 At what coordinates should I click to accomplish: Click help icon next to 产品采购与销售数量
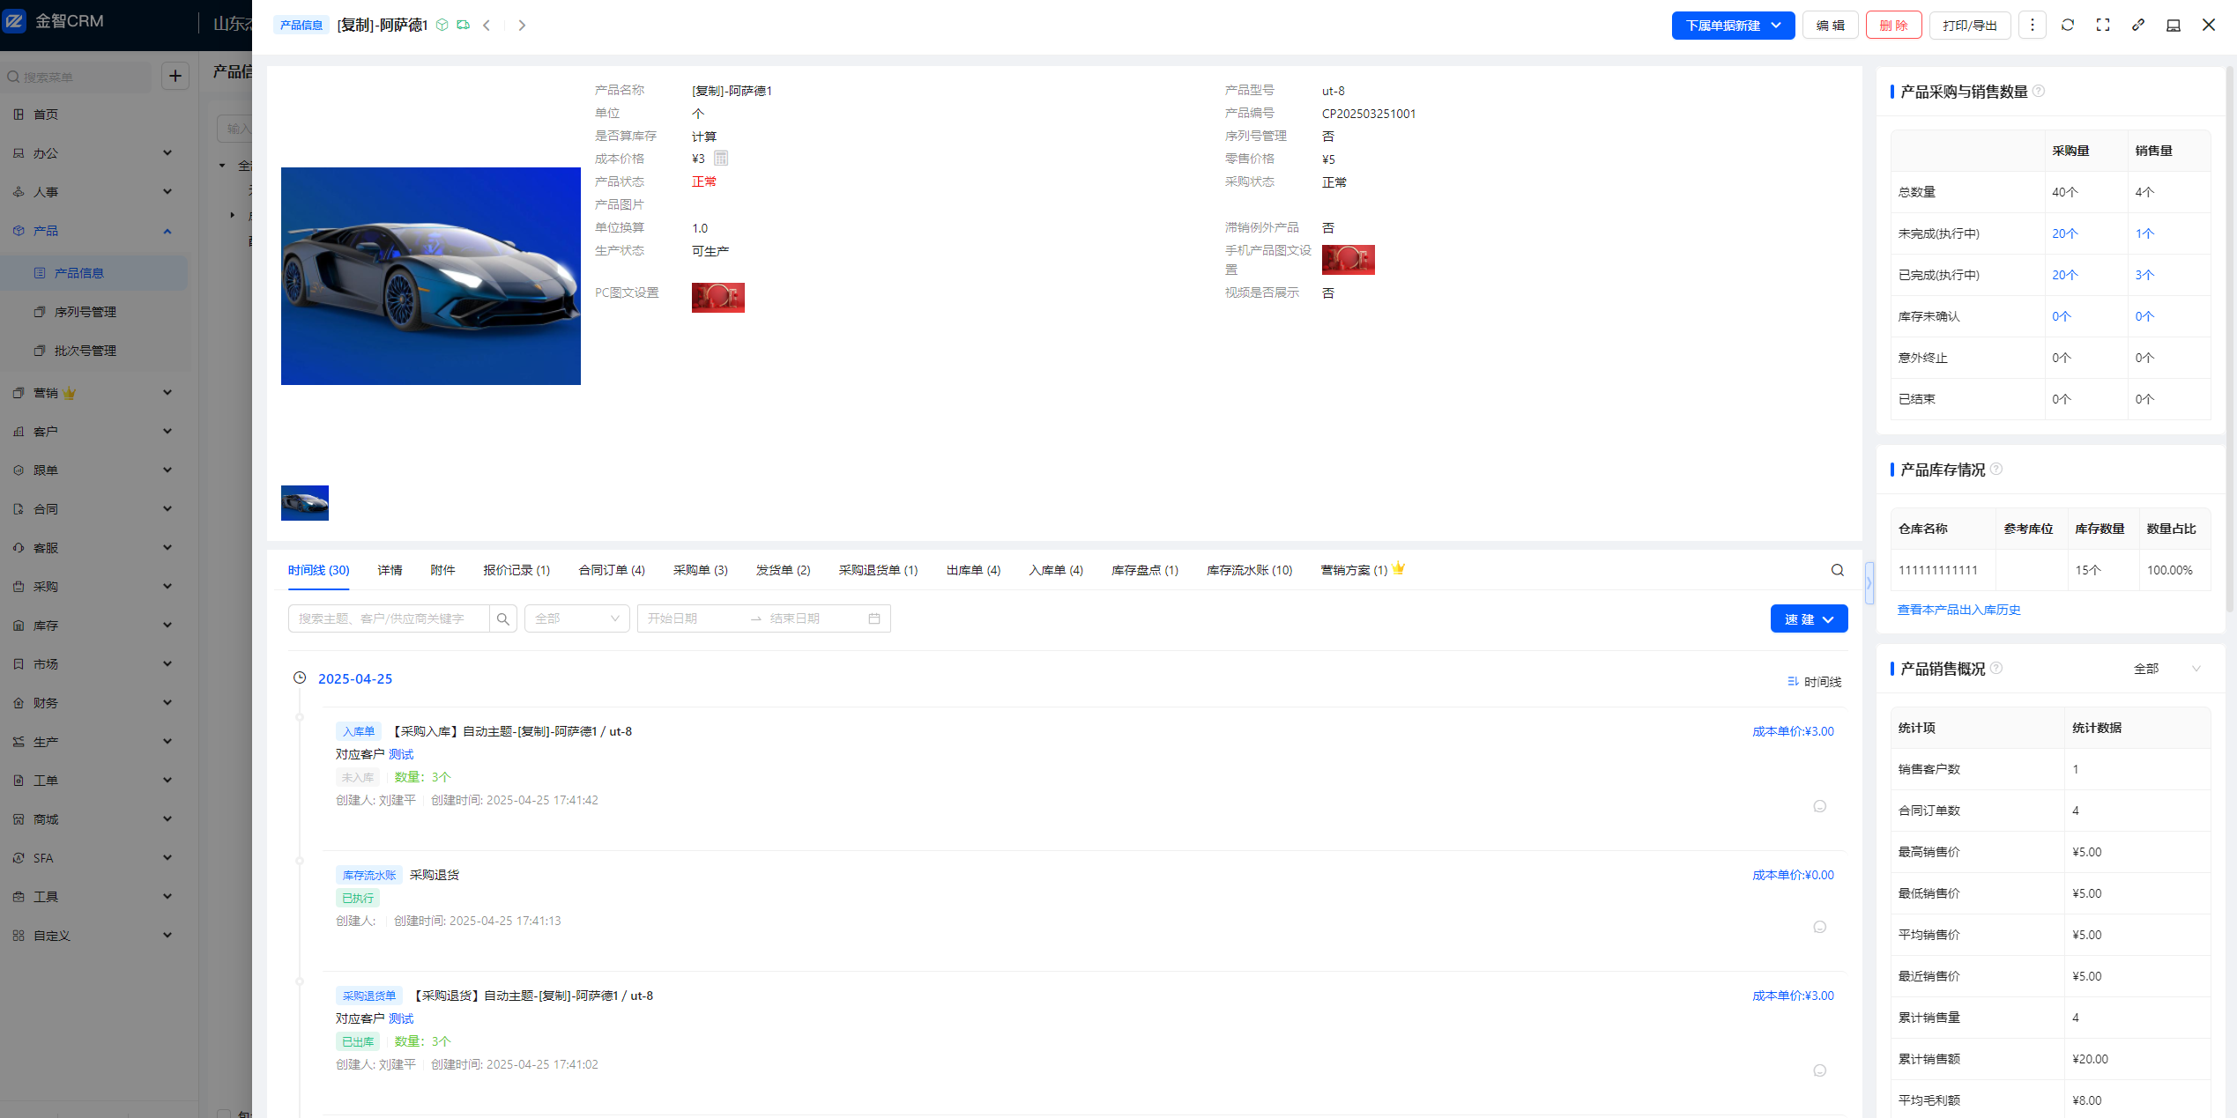(2039, 91)
